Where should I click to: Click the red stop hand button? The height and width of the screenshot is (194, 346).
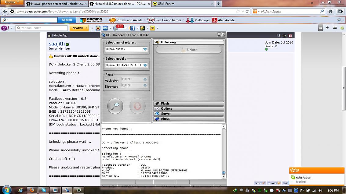point(137,106)
